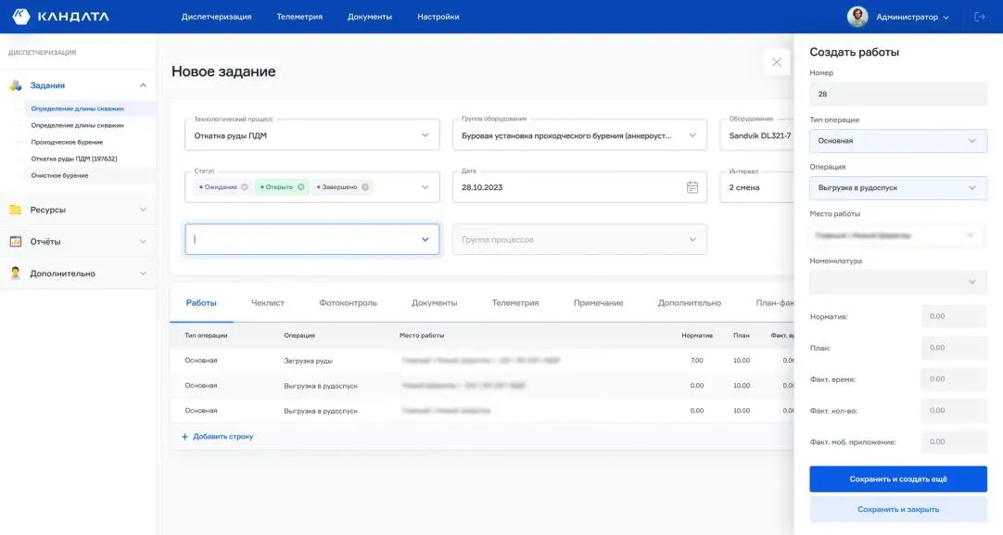Remove the Завершено status tag

(365, 187)
